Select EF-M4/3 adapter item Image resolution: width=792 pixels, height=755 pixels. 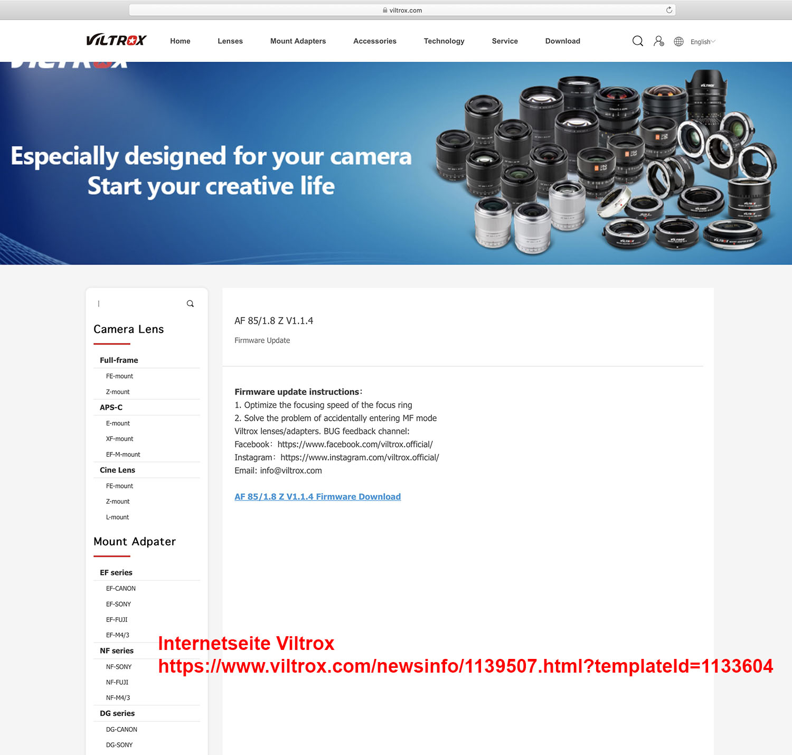(118, 635)
